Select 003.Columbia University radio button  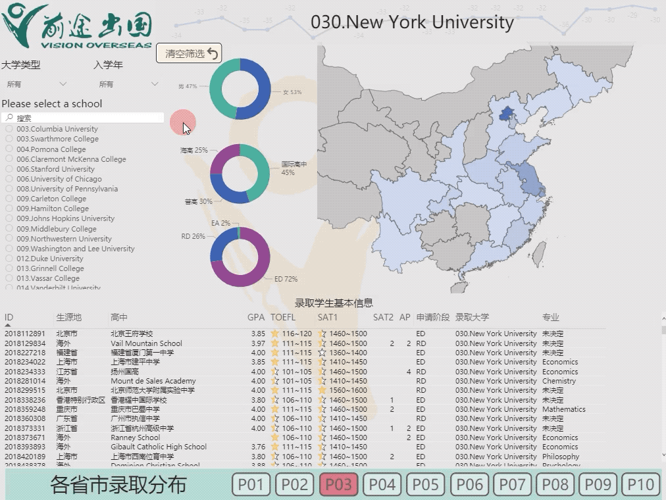click(x=9, y=129)
